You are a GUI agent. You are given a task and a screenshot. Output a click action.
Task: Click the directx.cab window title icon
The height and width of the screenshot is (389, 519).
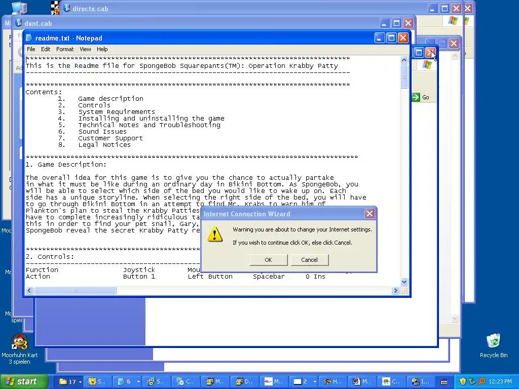point(66,8)
